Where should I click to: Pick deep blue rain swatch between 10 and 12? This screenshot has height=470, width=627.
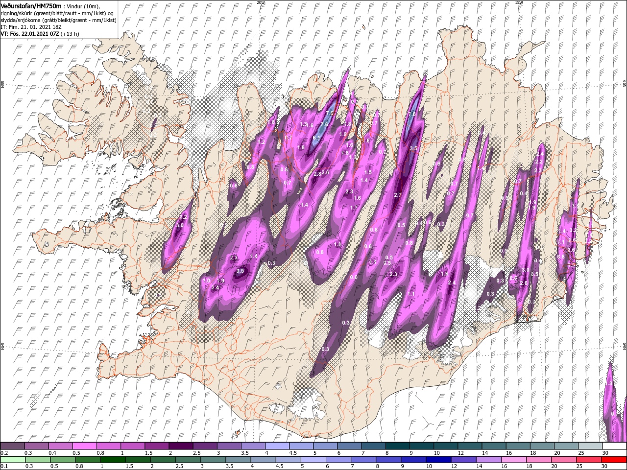point(437,460)
